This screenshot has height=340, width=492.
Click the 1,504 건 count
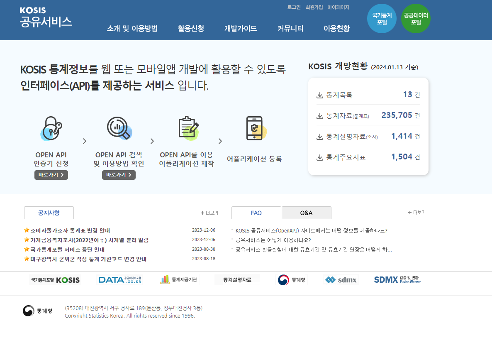click(x=406, y=157)
